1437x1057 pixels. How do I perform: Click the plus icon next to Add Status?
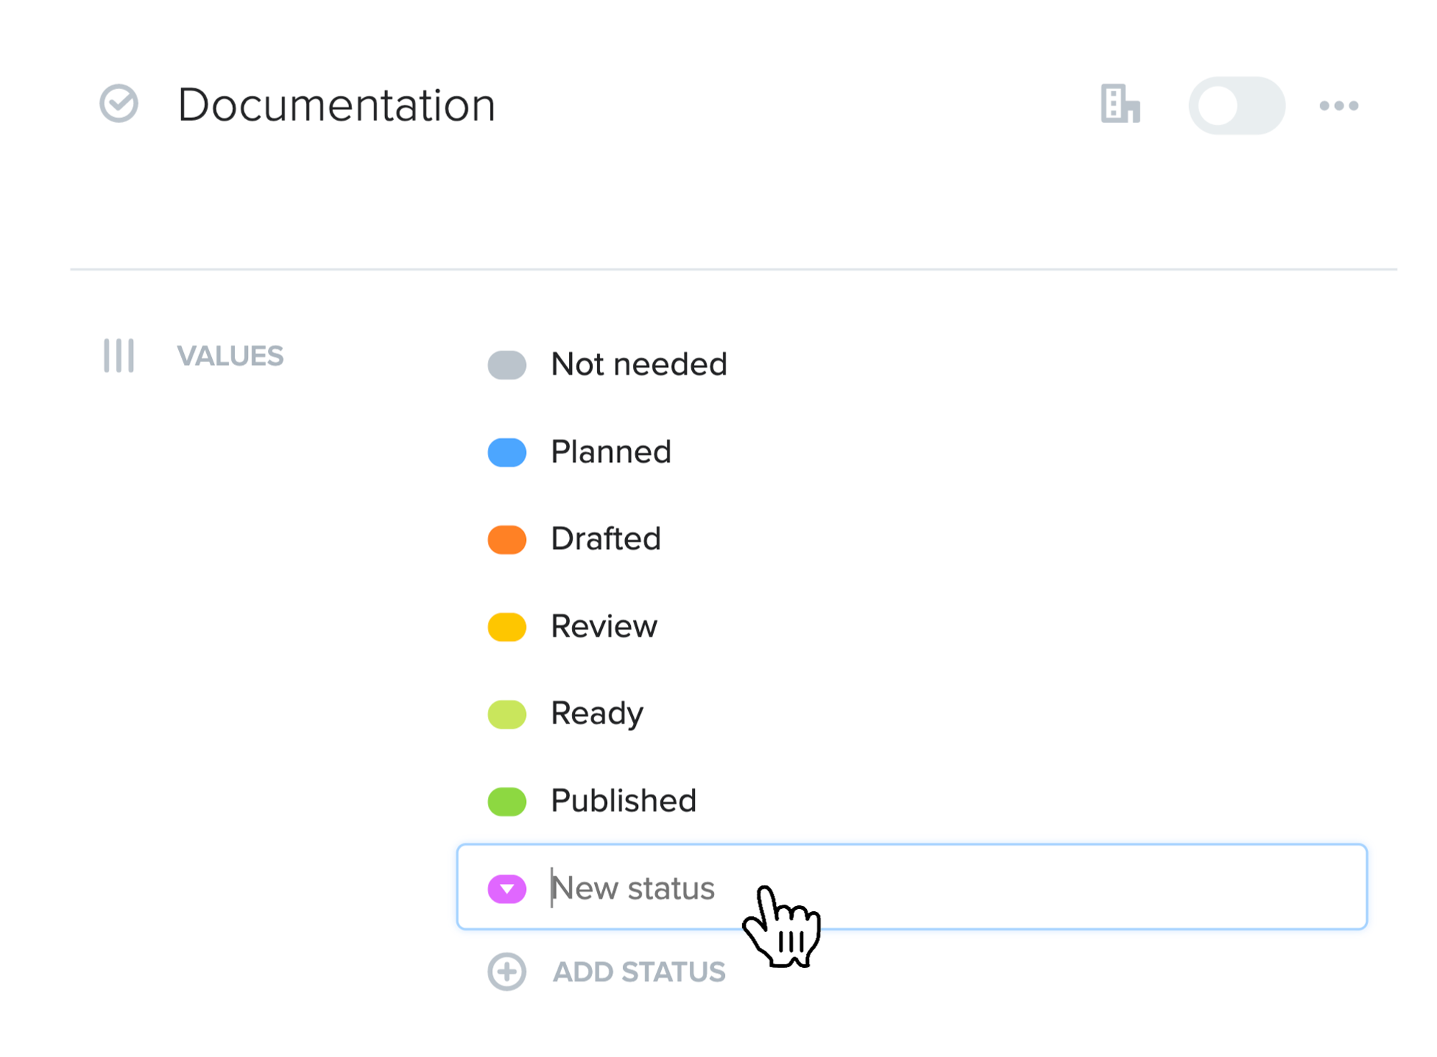pos(507,971)
